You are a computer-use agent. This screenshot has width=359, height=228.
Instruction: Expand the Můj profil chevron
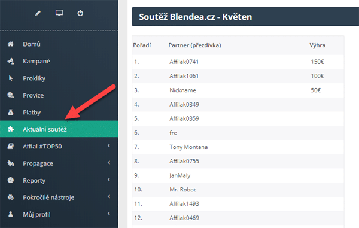point(109,214)
